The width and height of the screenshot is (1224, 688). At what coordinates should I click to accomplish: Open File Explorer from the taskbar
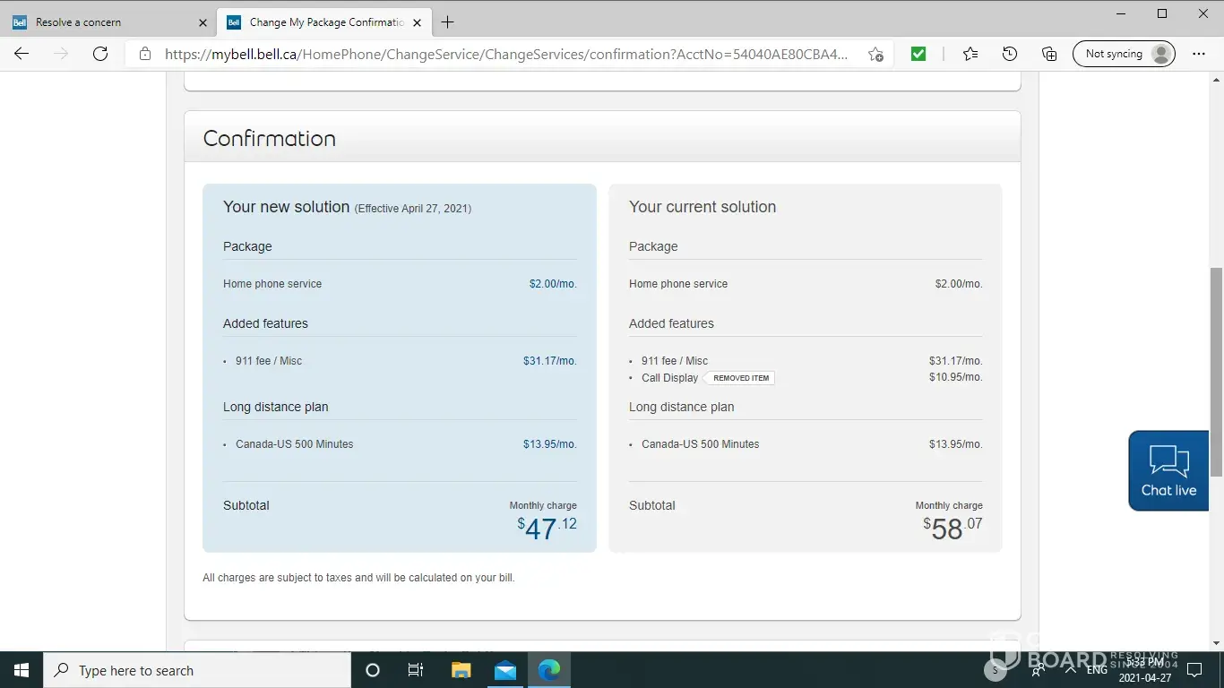point(461,670)
